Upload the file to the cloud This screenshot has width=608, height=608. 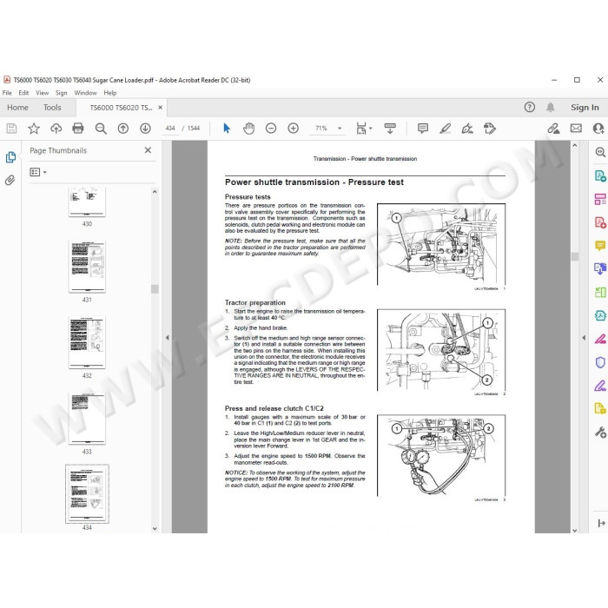(56, 129)
